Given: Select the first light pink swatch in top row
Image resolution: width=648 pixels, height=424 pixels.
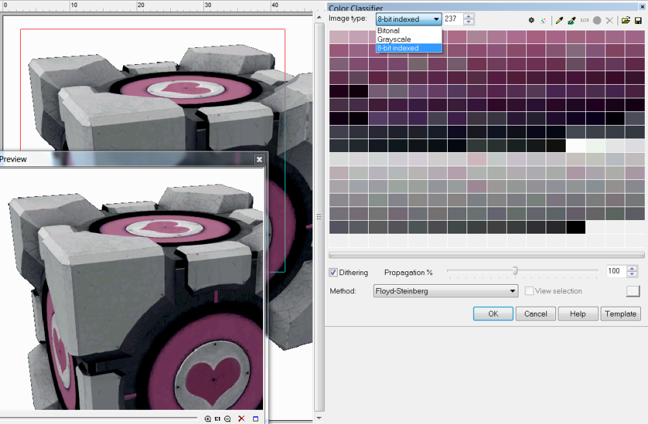Looking at the screenshot, I should coord(339,37).
